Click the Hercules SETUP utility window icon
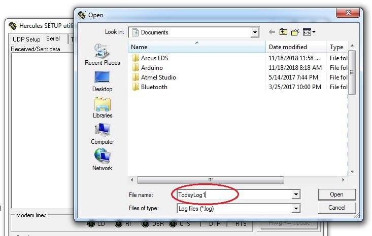This screenshot has height=236, width=372. click(x=13, y=25)
